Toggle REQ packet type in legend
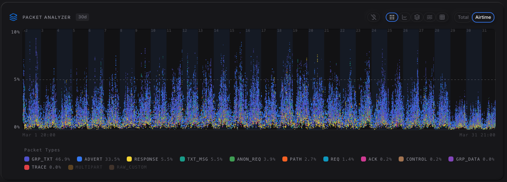Screen dimensions: 507x182 (x=339, y=159)
